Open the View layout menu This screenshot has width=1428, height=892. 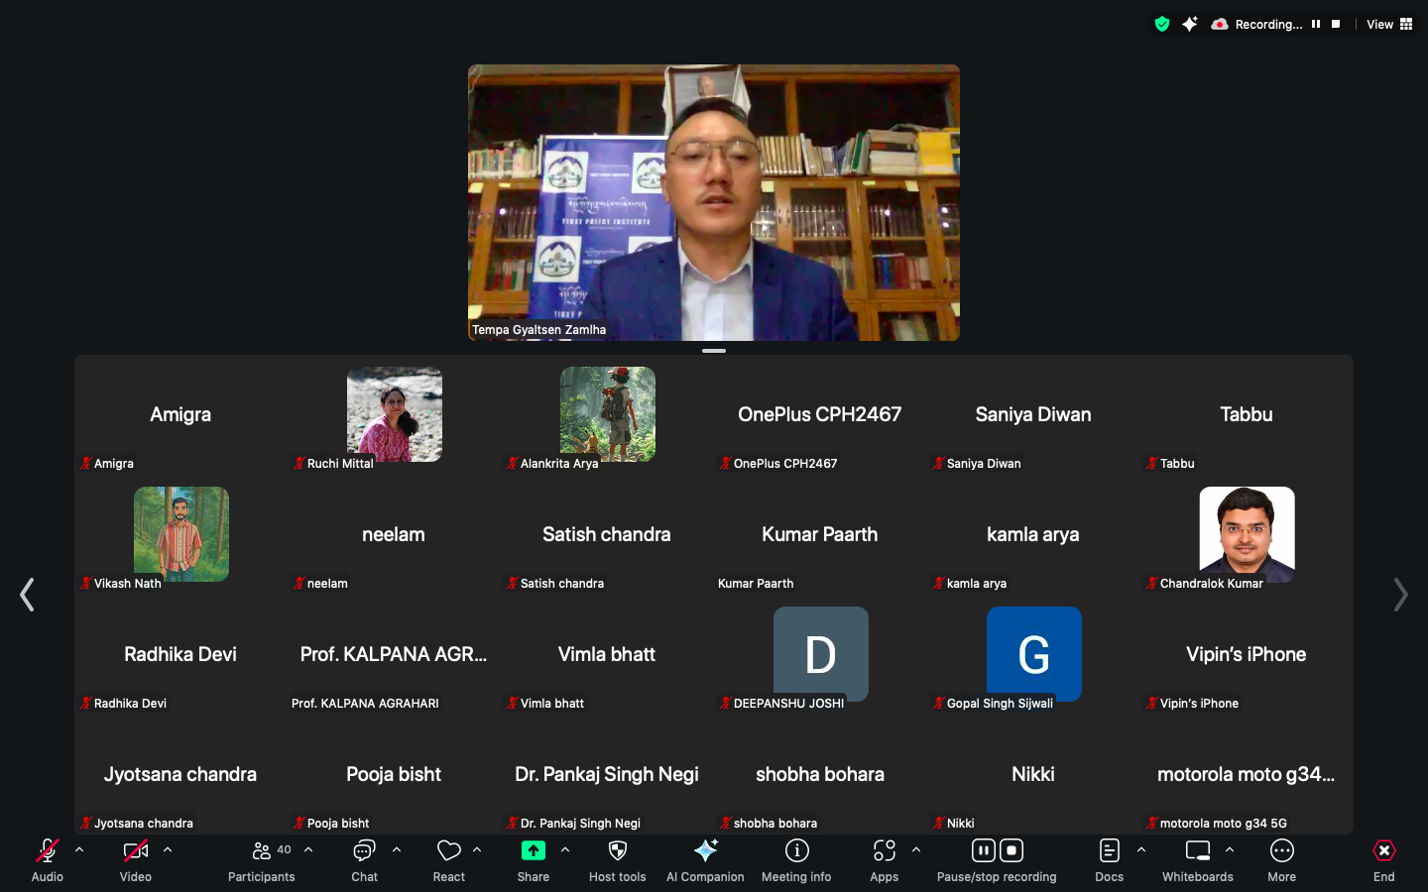click(x=1389, y=24)
